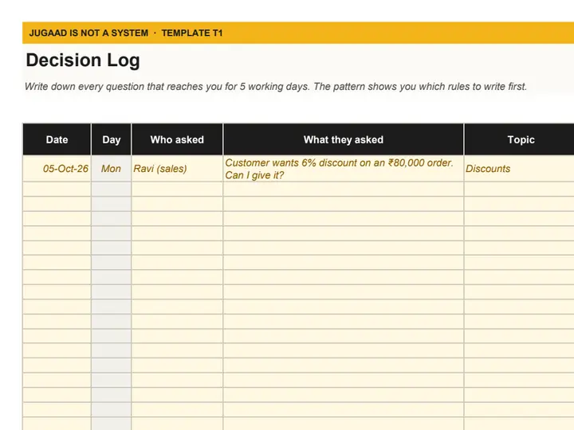Viewport: 574px width, 430px height.
Task: Select the 'Discounts' topic cell
Action: tap(519, 169)
